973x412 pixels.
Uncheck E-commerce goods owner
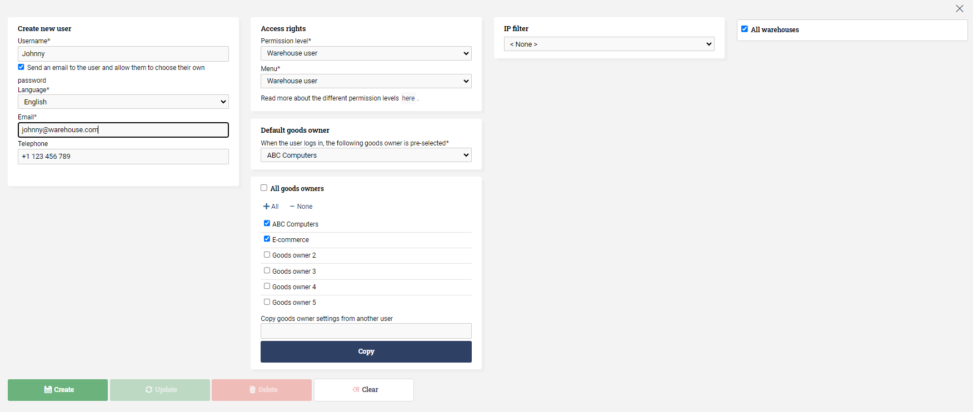267,239
